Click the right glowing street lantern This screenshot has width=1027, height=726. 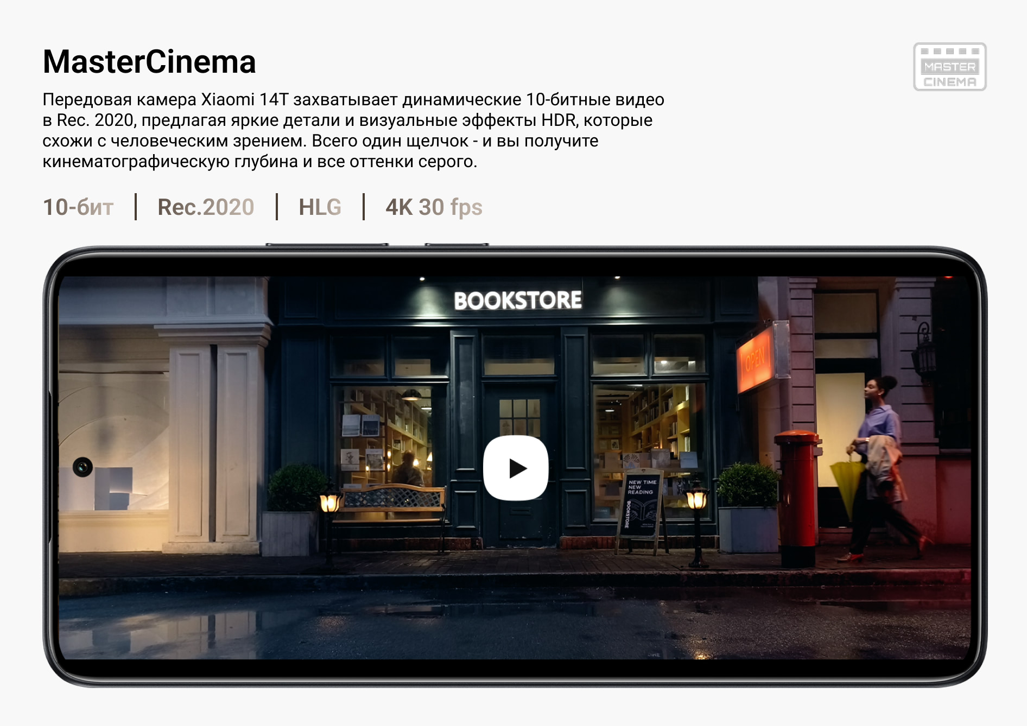coord(697,499)
